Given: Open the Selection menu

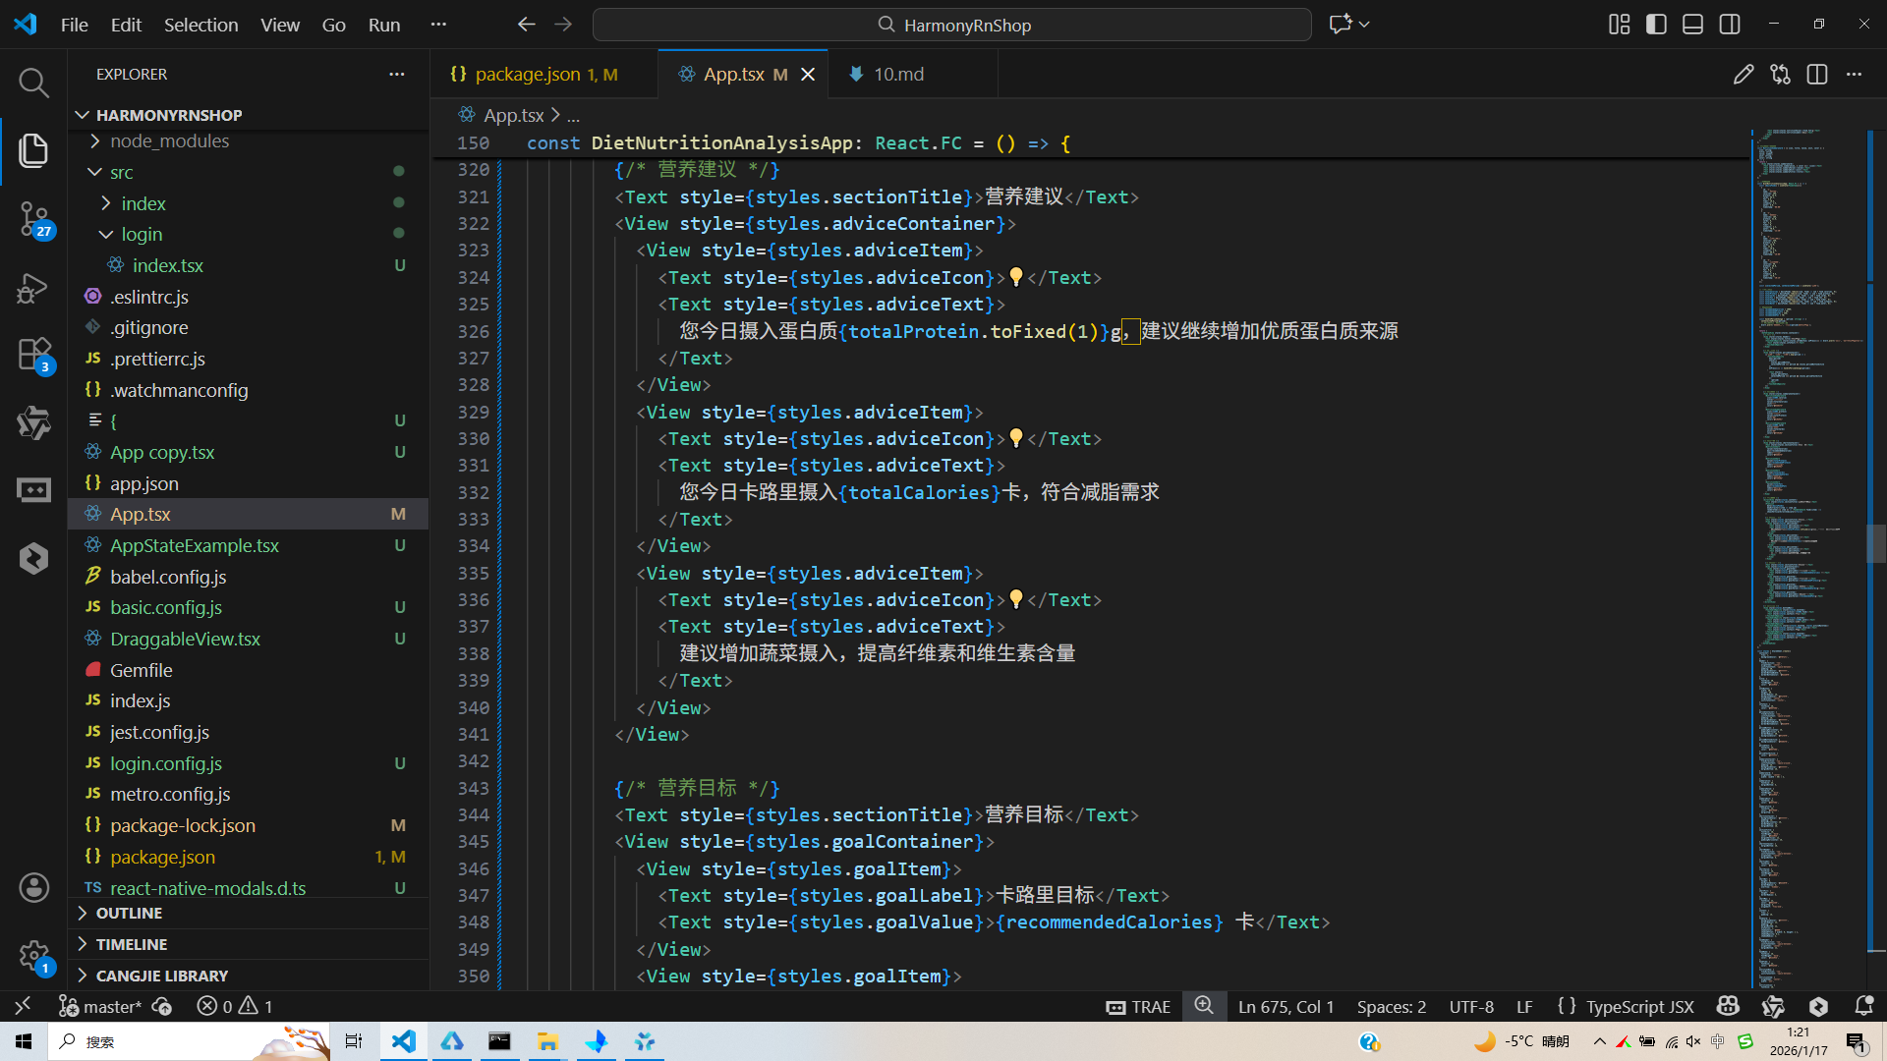Looking at the screenshot, I should tap(200, 25).
